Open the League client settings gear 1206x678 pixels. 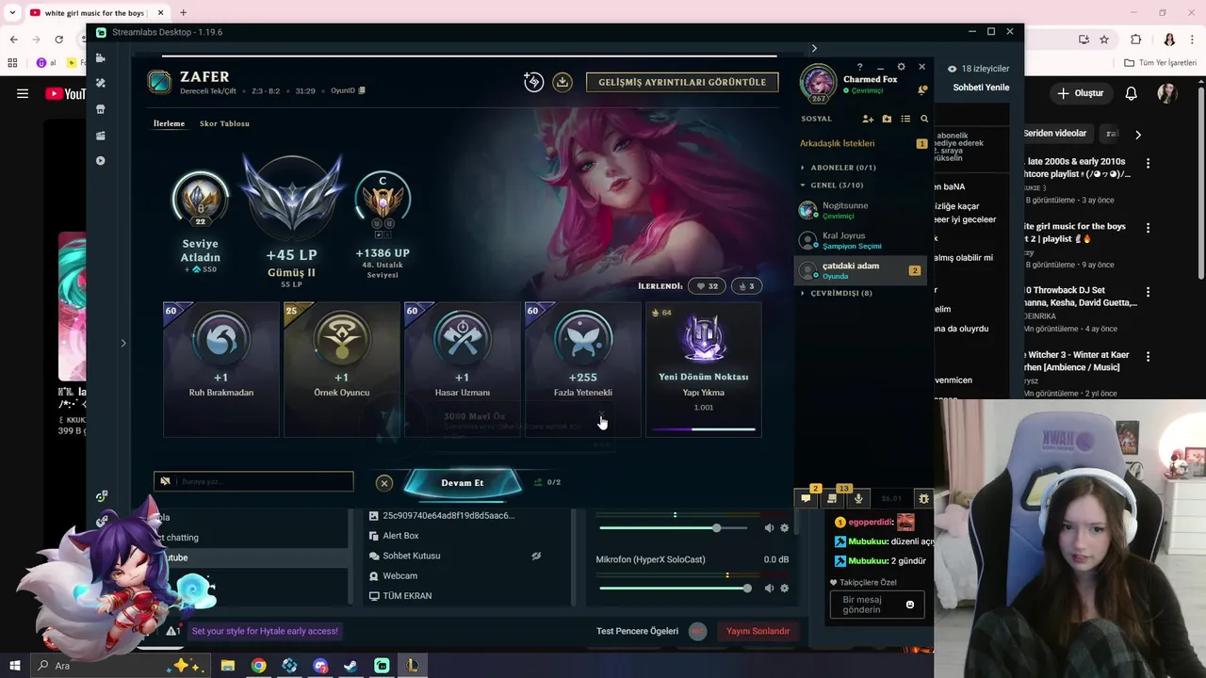pyautogui.click(x=901, y=67)
